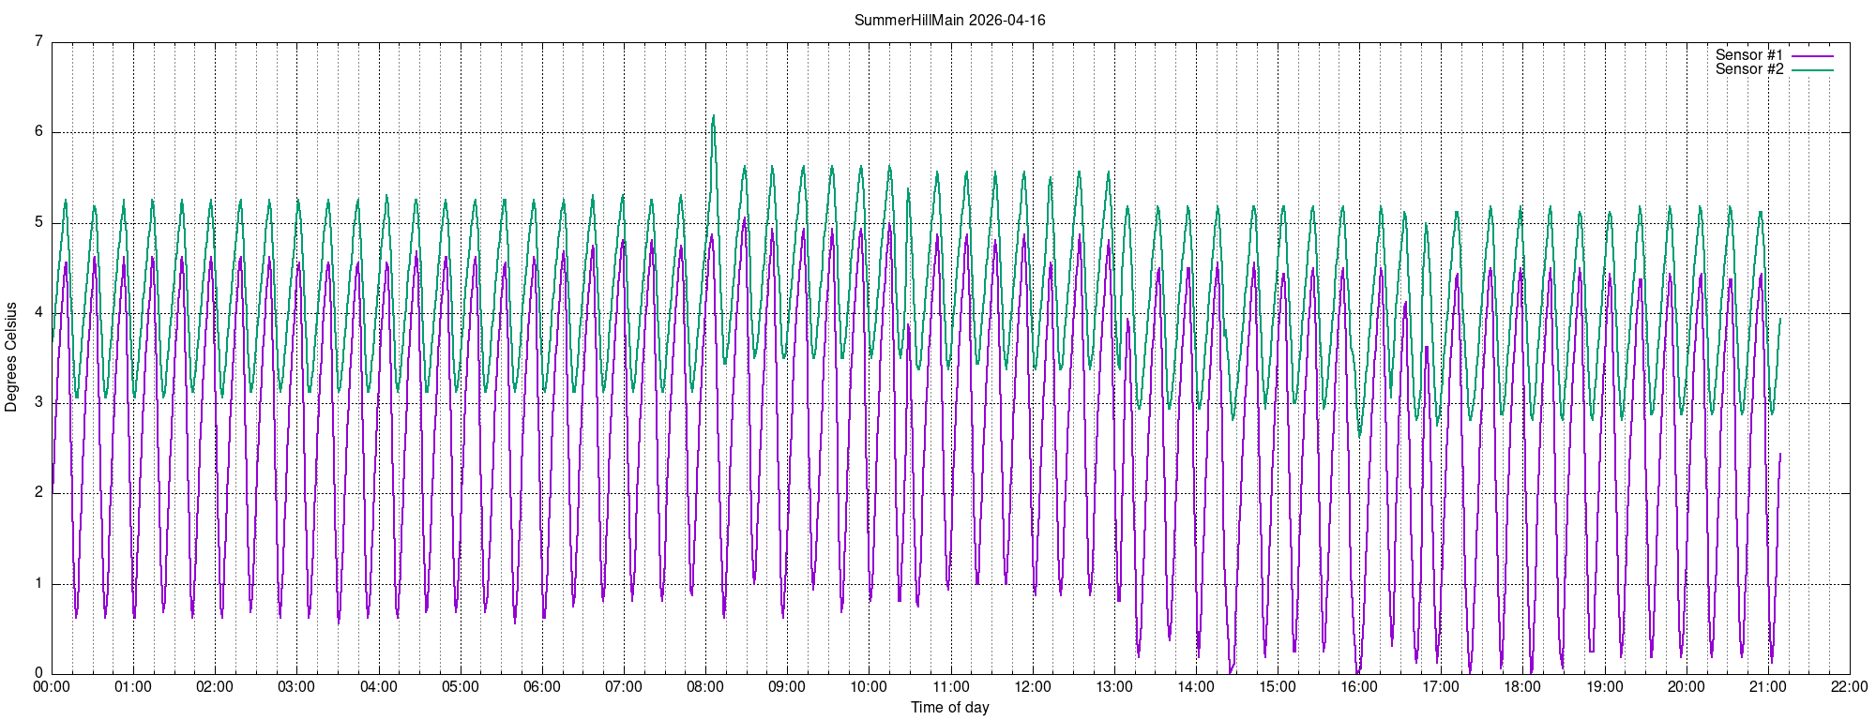This screenshot has width=1876, height=720.
Task: Click the y-axis tick label 5
Action: point(38,222)
